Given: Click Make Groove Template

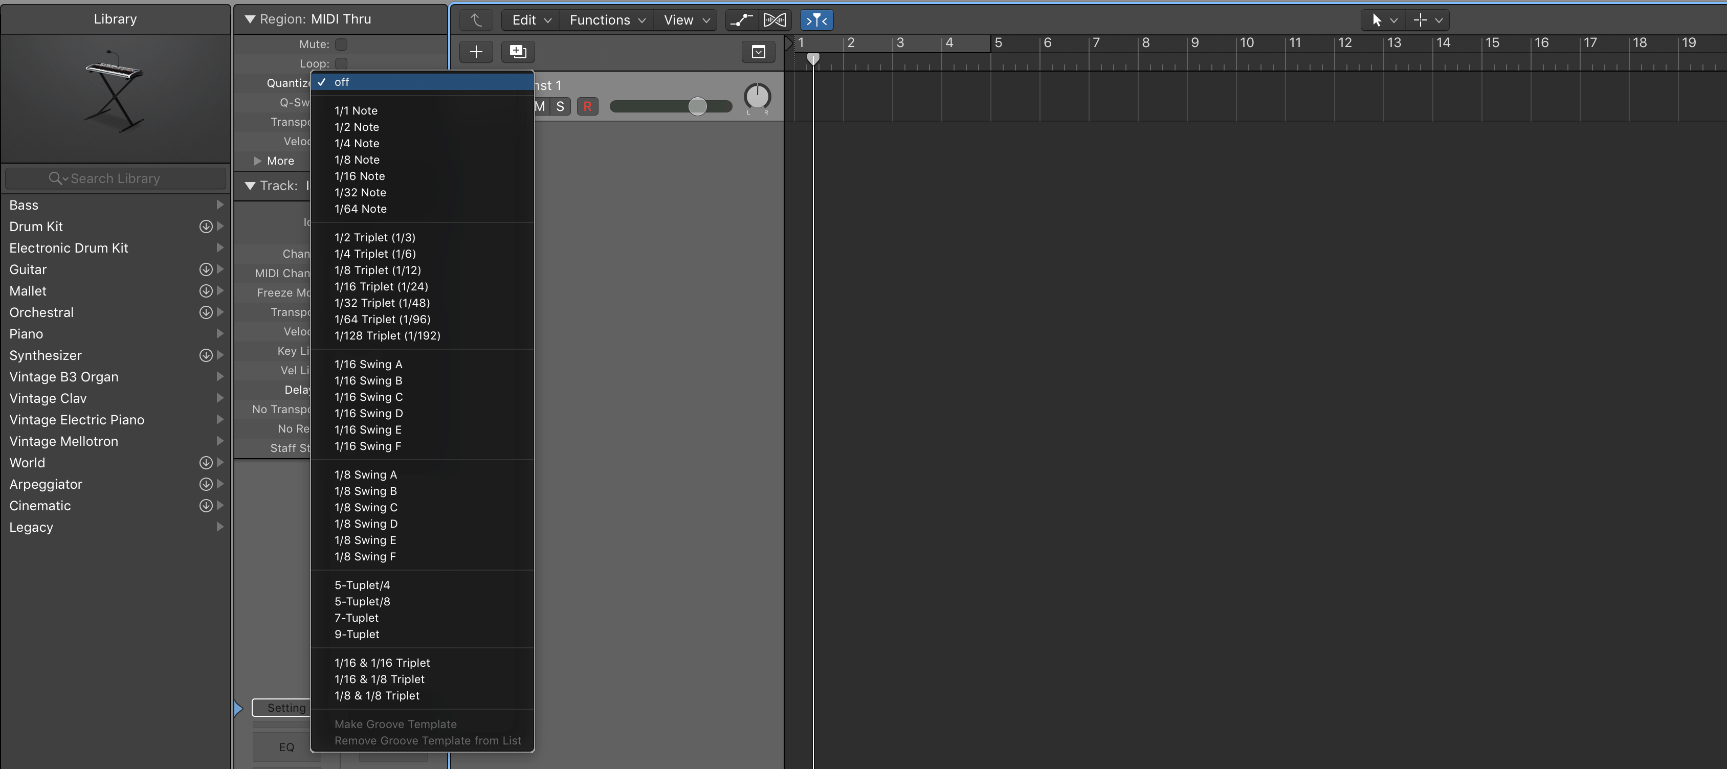Looking at the screenshot, I should click(395, 724).
